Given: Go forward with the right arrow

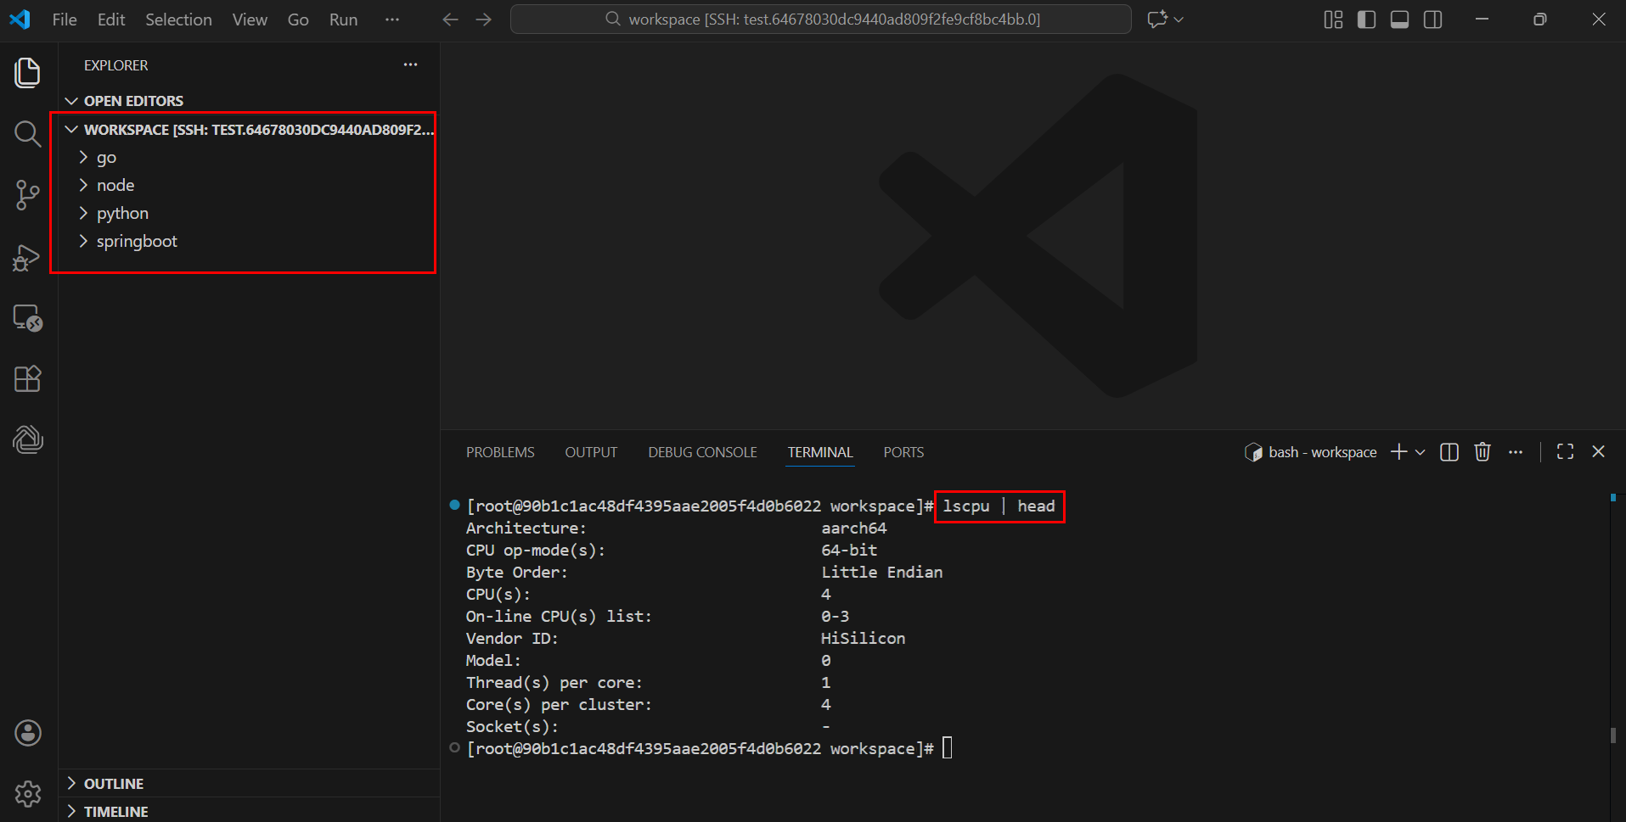Looking at the screenshot, I should [x=484, y=20].
